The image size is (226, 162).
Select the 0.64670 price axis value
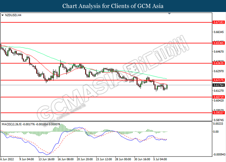(219, 52)
